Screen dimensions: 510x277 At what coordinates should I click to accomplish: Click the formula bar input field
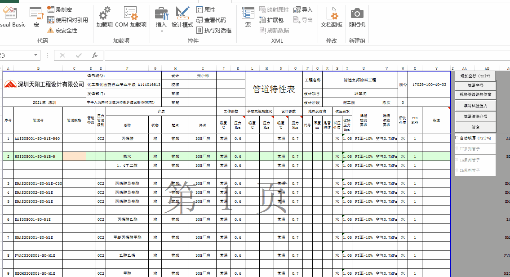click(x=306, y=55)
